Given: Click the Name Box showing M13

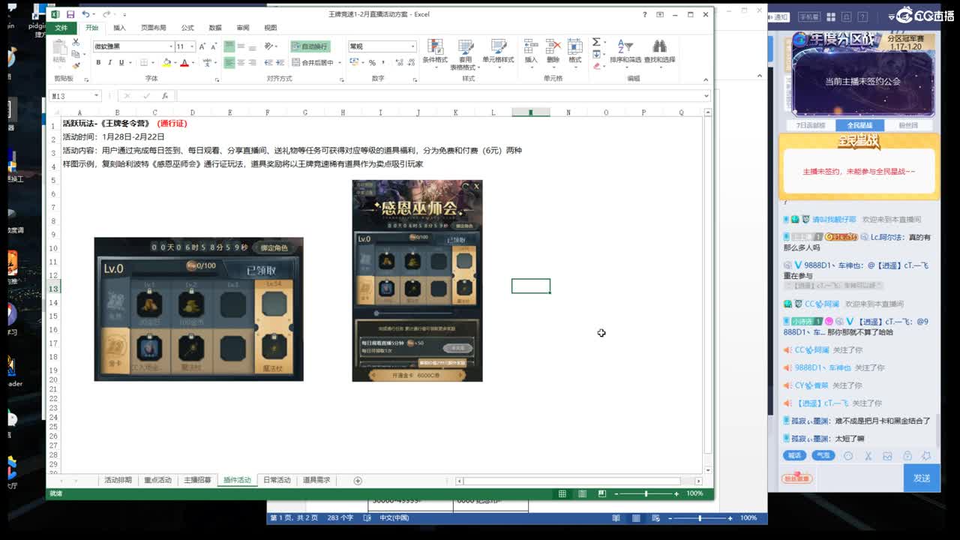Looking at the screenshot, I should point(74,96).
